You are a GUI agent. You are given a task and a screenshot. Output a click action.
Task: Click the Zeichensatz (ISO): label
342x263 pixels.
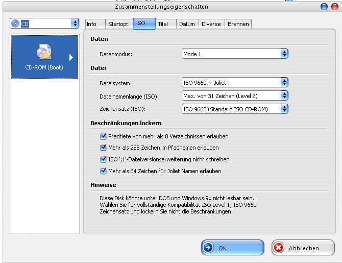click(123, 109)
